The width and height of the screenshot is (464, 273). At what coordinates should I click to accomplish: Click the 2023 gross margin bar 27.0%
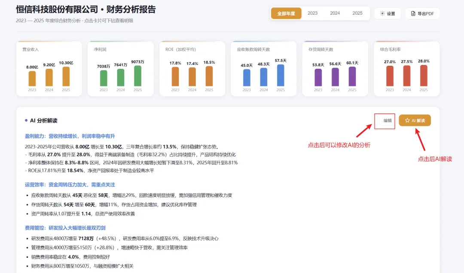390,76
